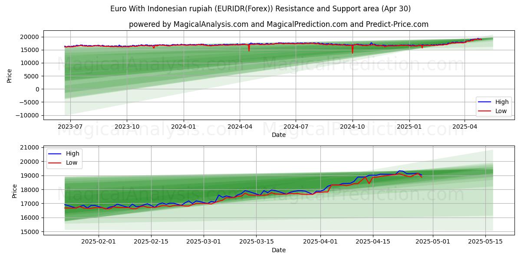Image resolution: width=521 pixels, height=260 pixels.
Task: Click the '17000' price tick on bottom chart
Action: [x=31, y=204]
